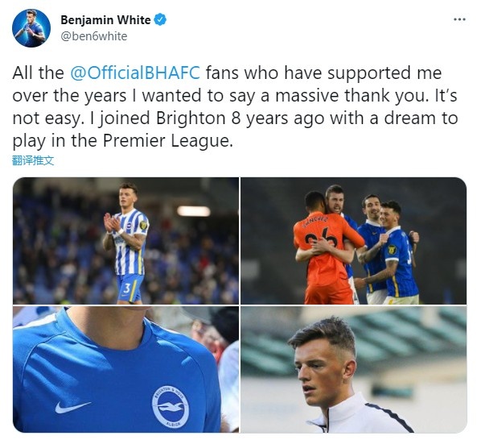The width and height of the screenshot is (477, 440).
Task: Open Benjamin White's profile avatar
Action: click(31, 28)
